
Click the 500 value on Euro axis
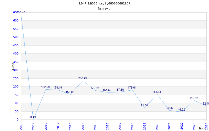[16, 37]
